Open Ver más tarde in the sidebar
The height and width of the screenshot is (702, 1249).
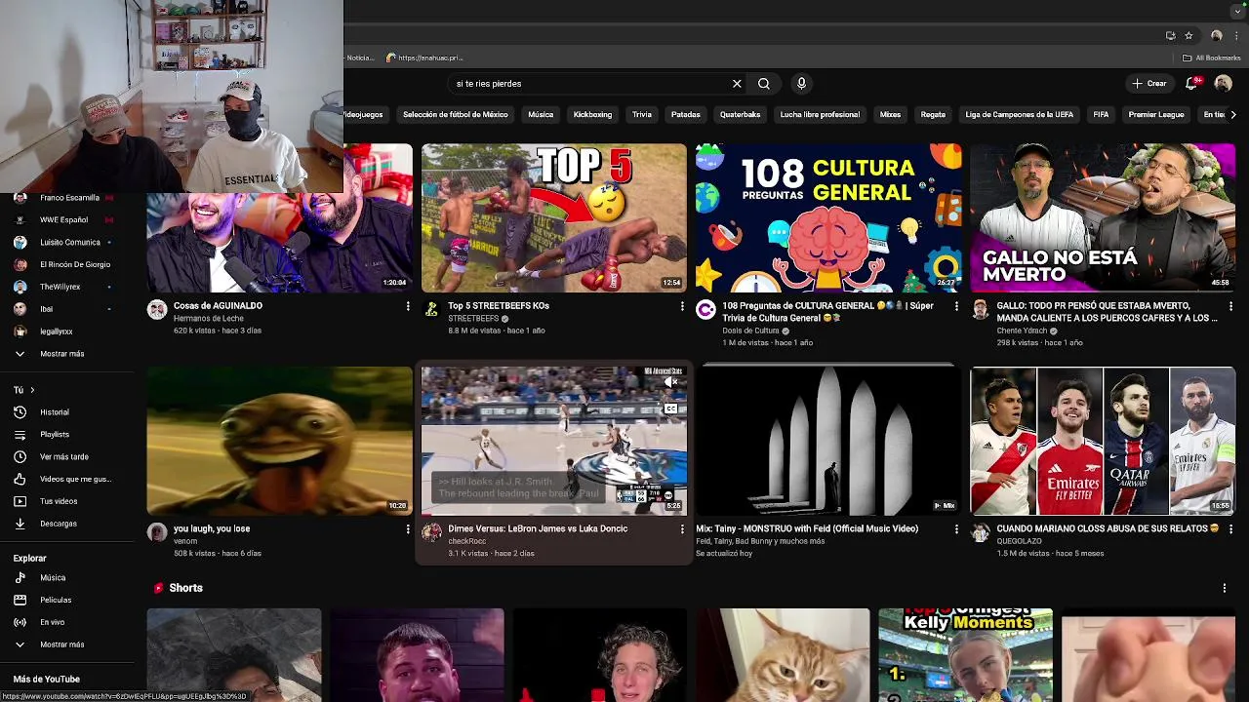64,457
